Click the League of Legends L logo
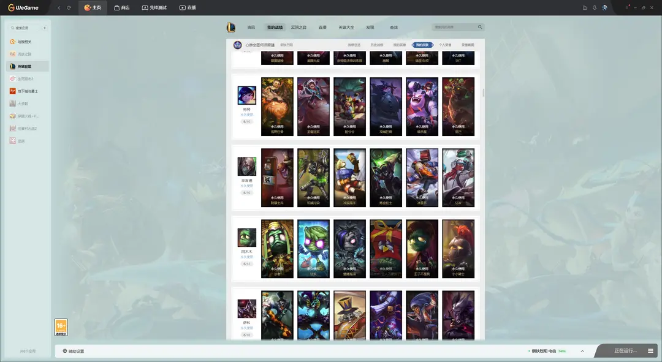The image size is (662, 362). [231, 28]
